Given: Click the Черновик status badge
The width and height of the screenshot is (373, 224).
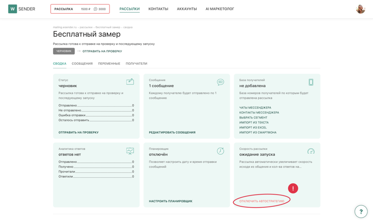Looking at the screenshot, I should pyautogui.click(x=64, y=51).
